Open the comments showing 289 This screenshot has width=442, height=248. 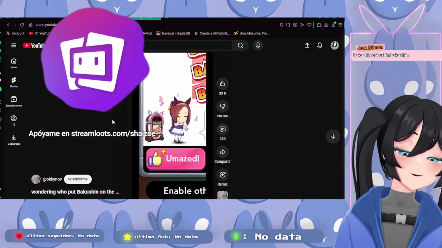pos(222,129)
